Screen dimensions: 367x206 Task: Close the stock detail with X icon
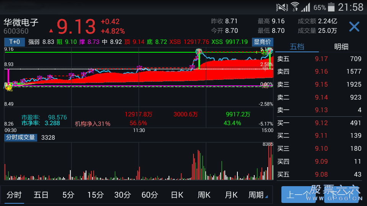[354, 27]
